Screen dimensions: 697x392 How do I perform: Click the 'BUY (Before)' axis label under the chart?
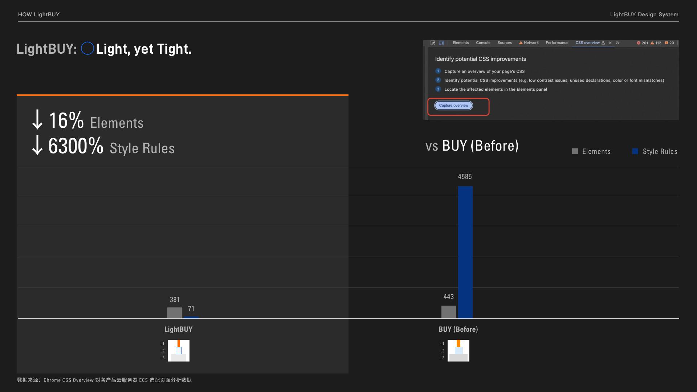click(458, 329)
